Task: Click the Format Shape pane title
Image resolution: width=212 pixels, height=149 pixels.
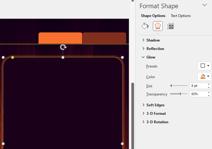Action: click(159, 6)
